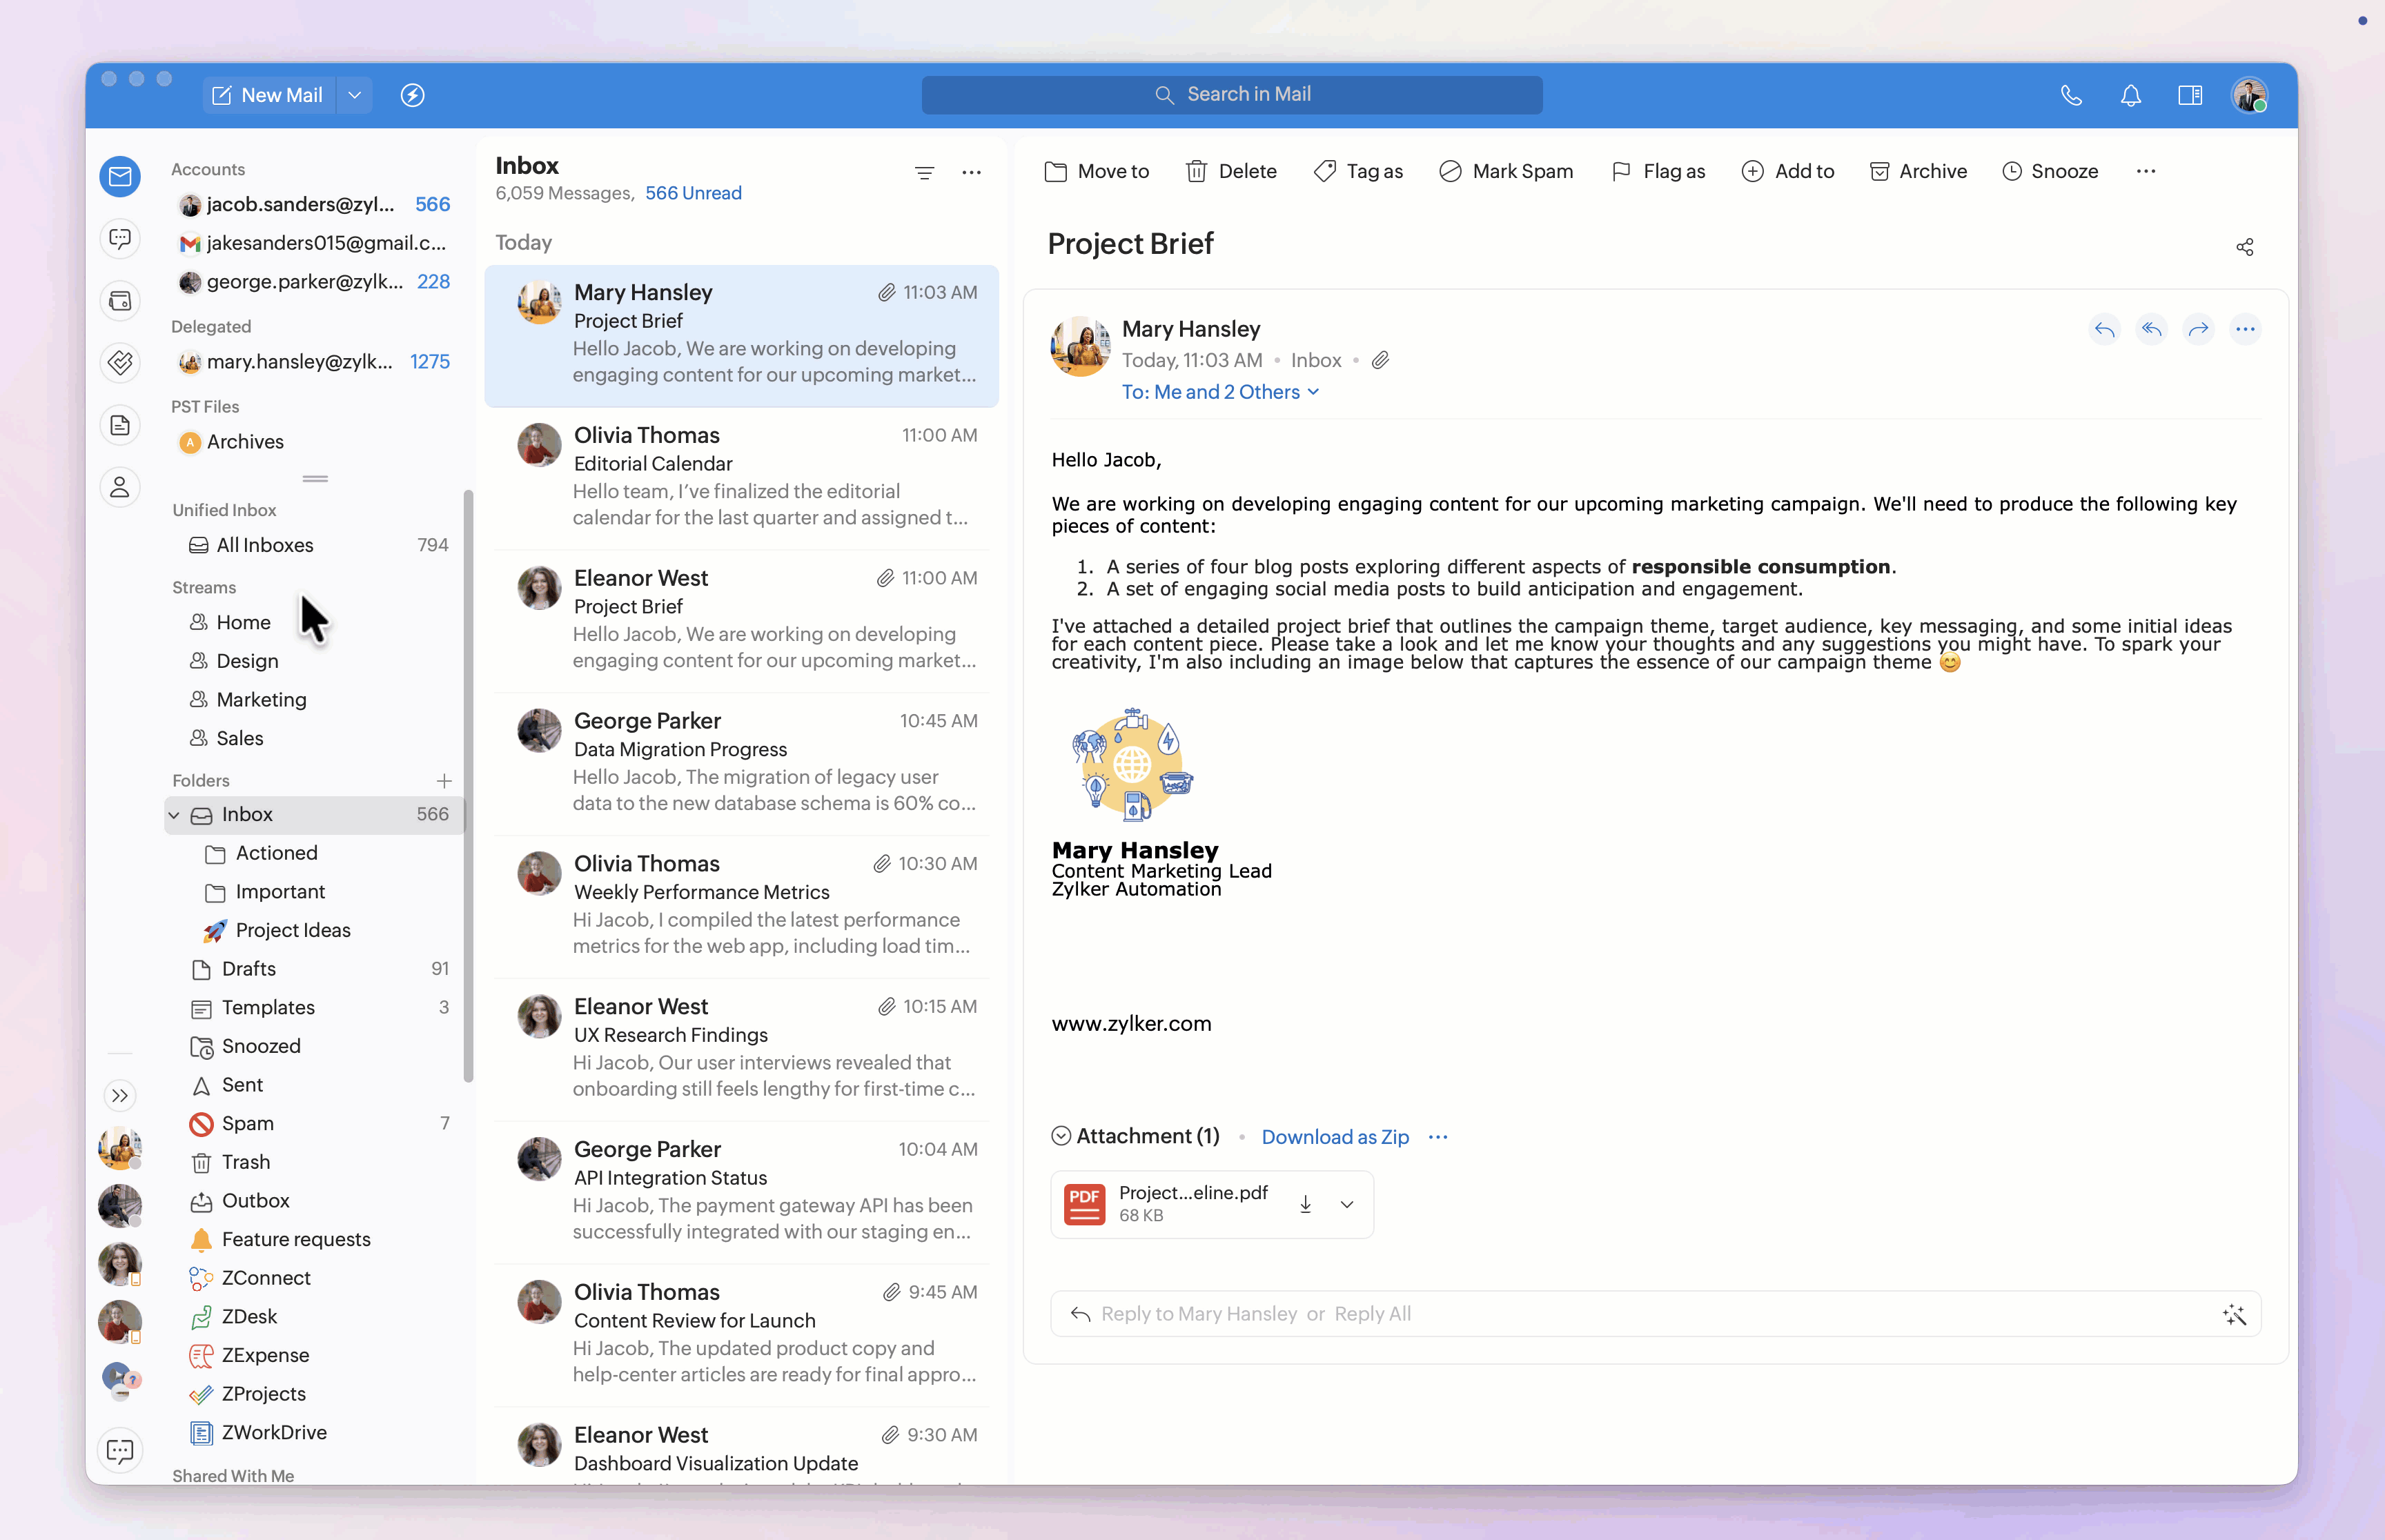Viewport: 2385px width, 1540px height.
Task: Download the Project PDF attachment
Action: pos(1305,1204)
